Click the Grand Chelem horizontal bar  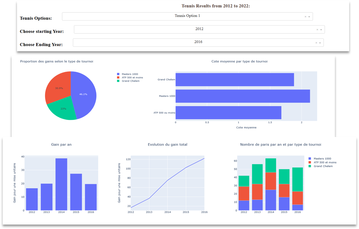(235, 80)
